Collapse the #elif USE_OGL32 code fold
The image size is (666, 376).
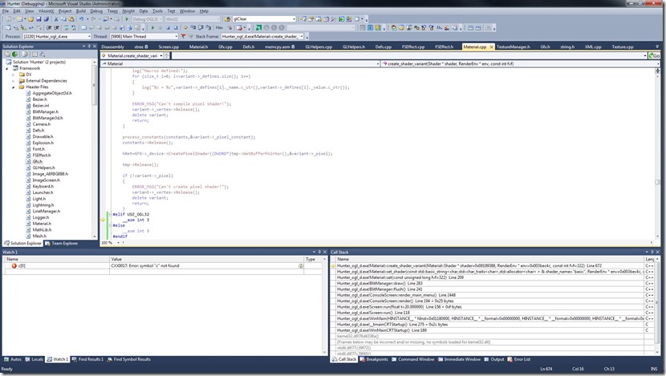click(111, 214)
